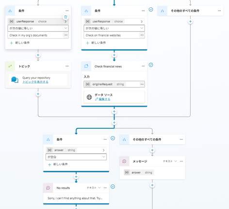Add 新しい条件 to the answer condition

pos(58,164)
